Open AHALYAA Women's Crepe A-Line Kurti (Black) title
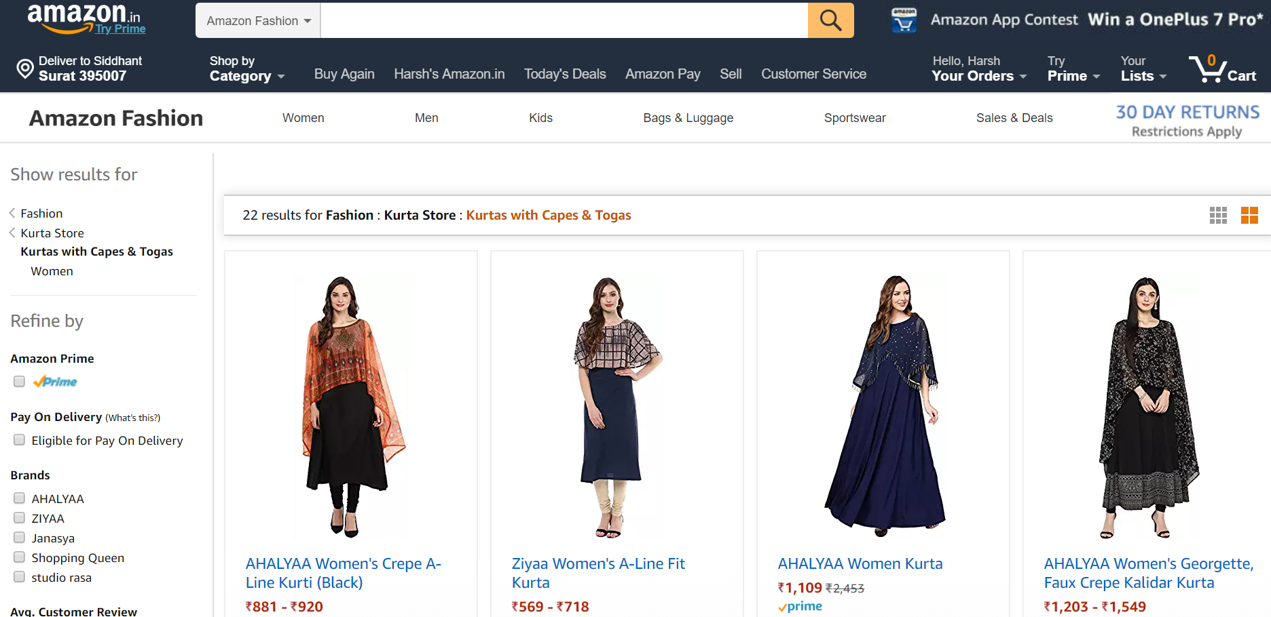 click(x=344, y=573)
